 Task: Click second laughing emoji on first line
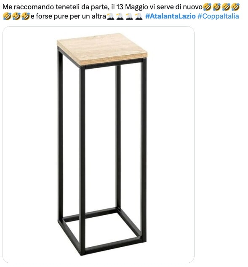[216, 7]
